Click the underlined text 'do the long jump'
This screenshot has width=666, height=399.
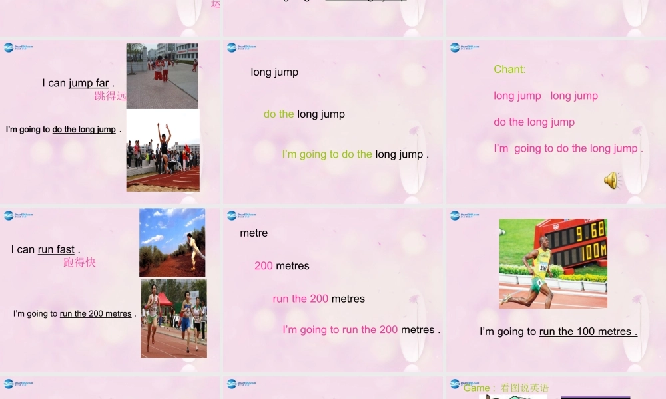(x=84, y=130)
